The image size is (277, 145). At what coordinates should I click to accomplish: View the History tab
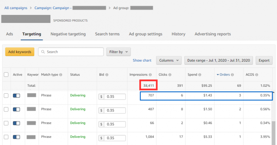point(179,34)
